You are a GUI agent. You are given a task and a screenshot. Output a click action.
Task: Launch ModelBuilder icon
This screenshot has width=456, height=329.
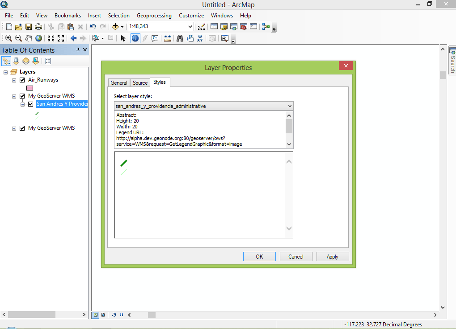[x=266, y=27]
